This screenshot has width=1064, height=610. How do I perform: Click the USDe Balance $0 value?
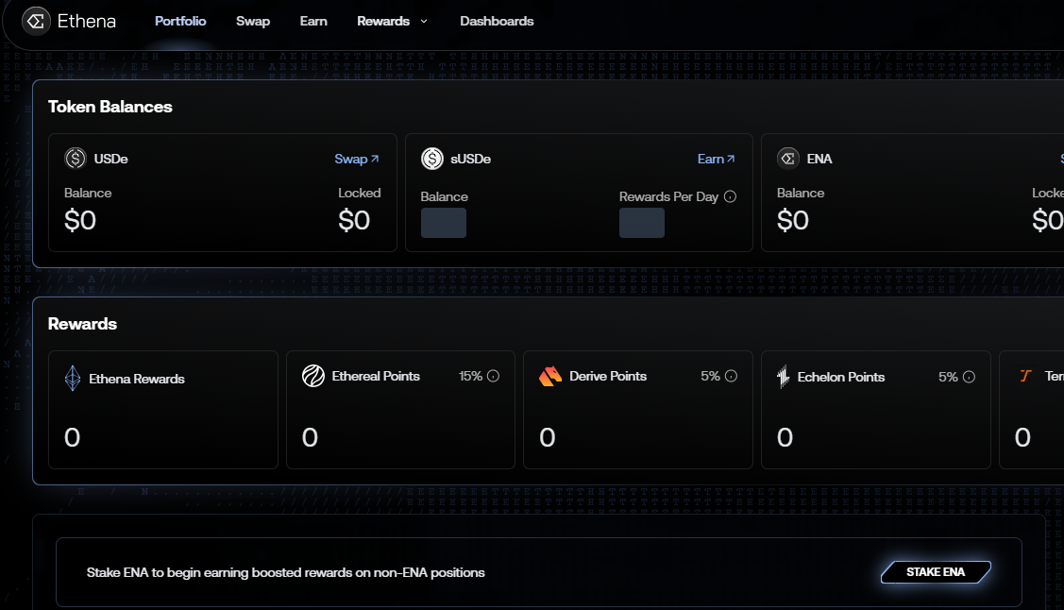pos(80,221)
